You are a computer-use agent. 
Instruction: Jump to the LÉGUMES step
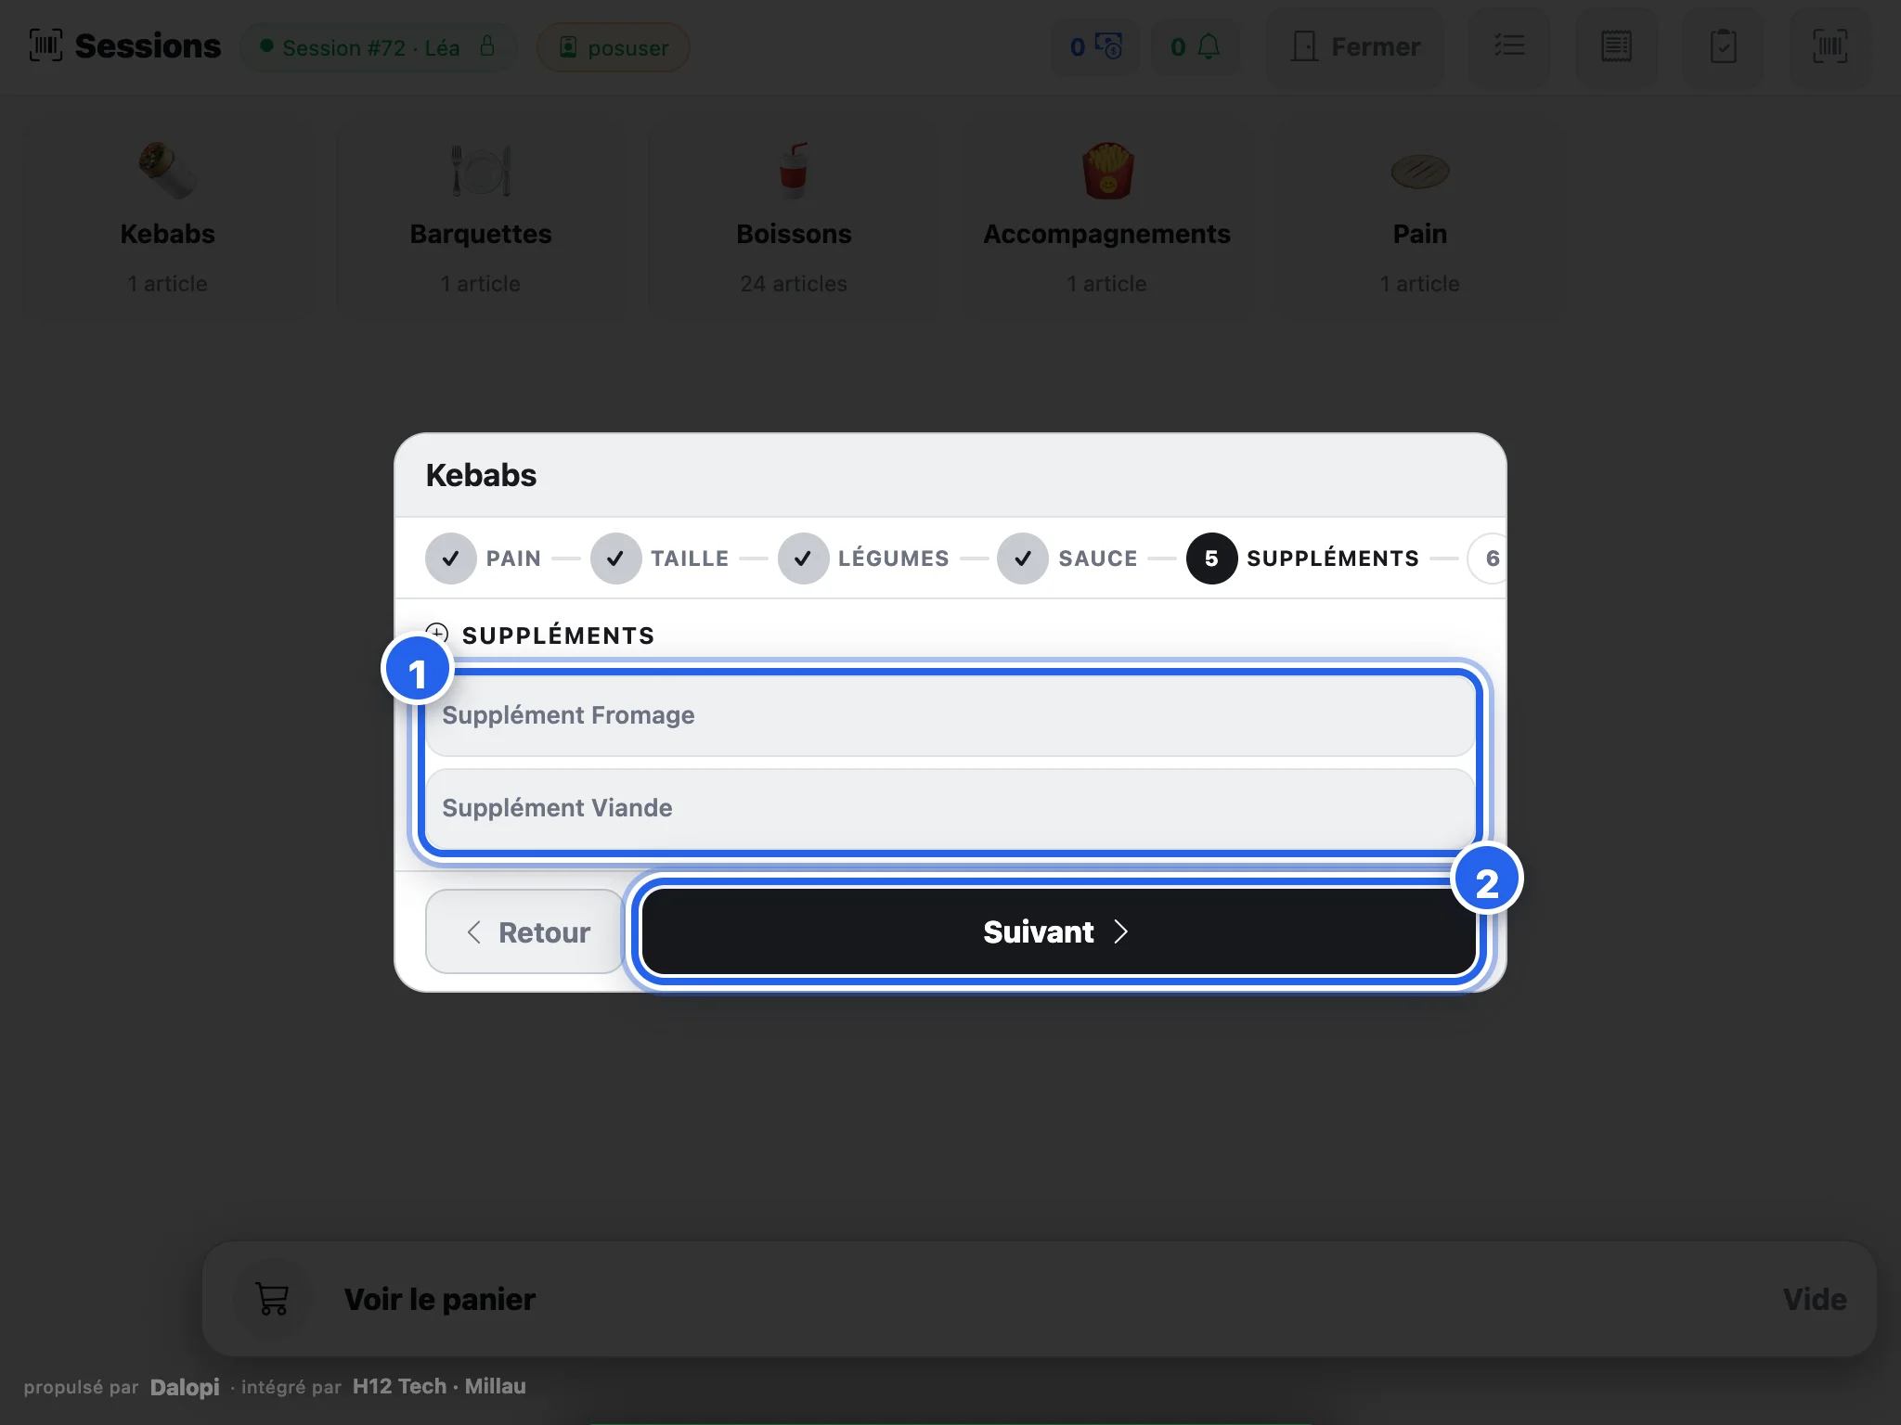click(x=864, y=558)
